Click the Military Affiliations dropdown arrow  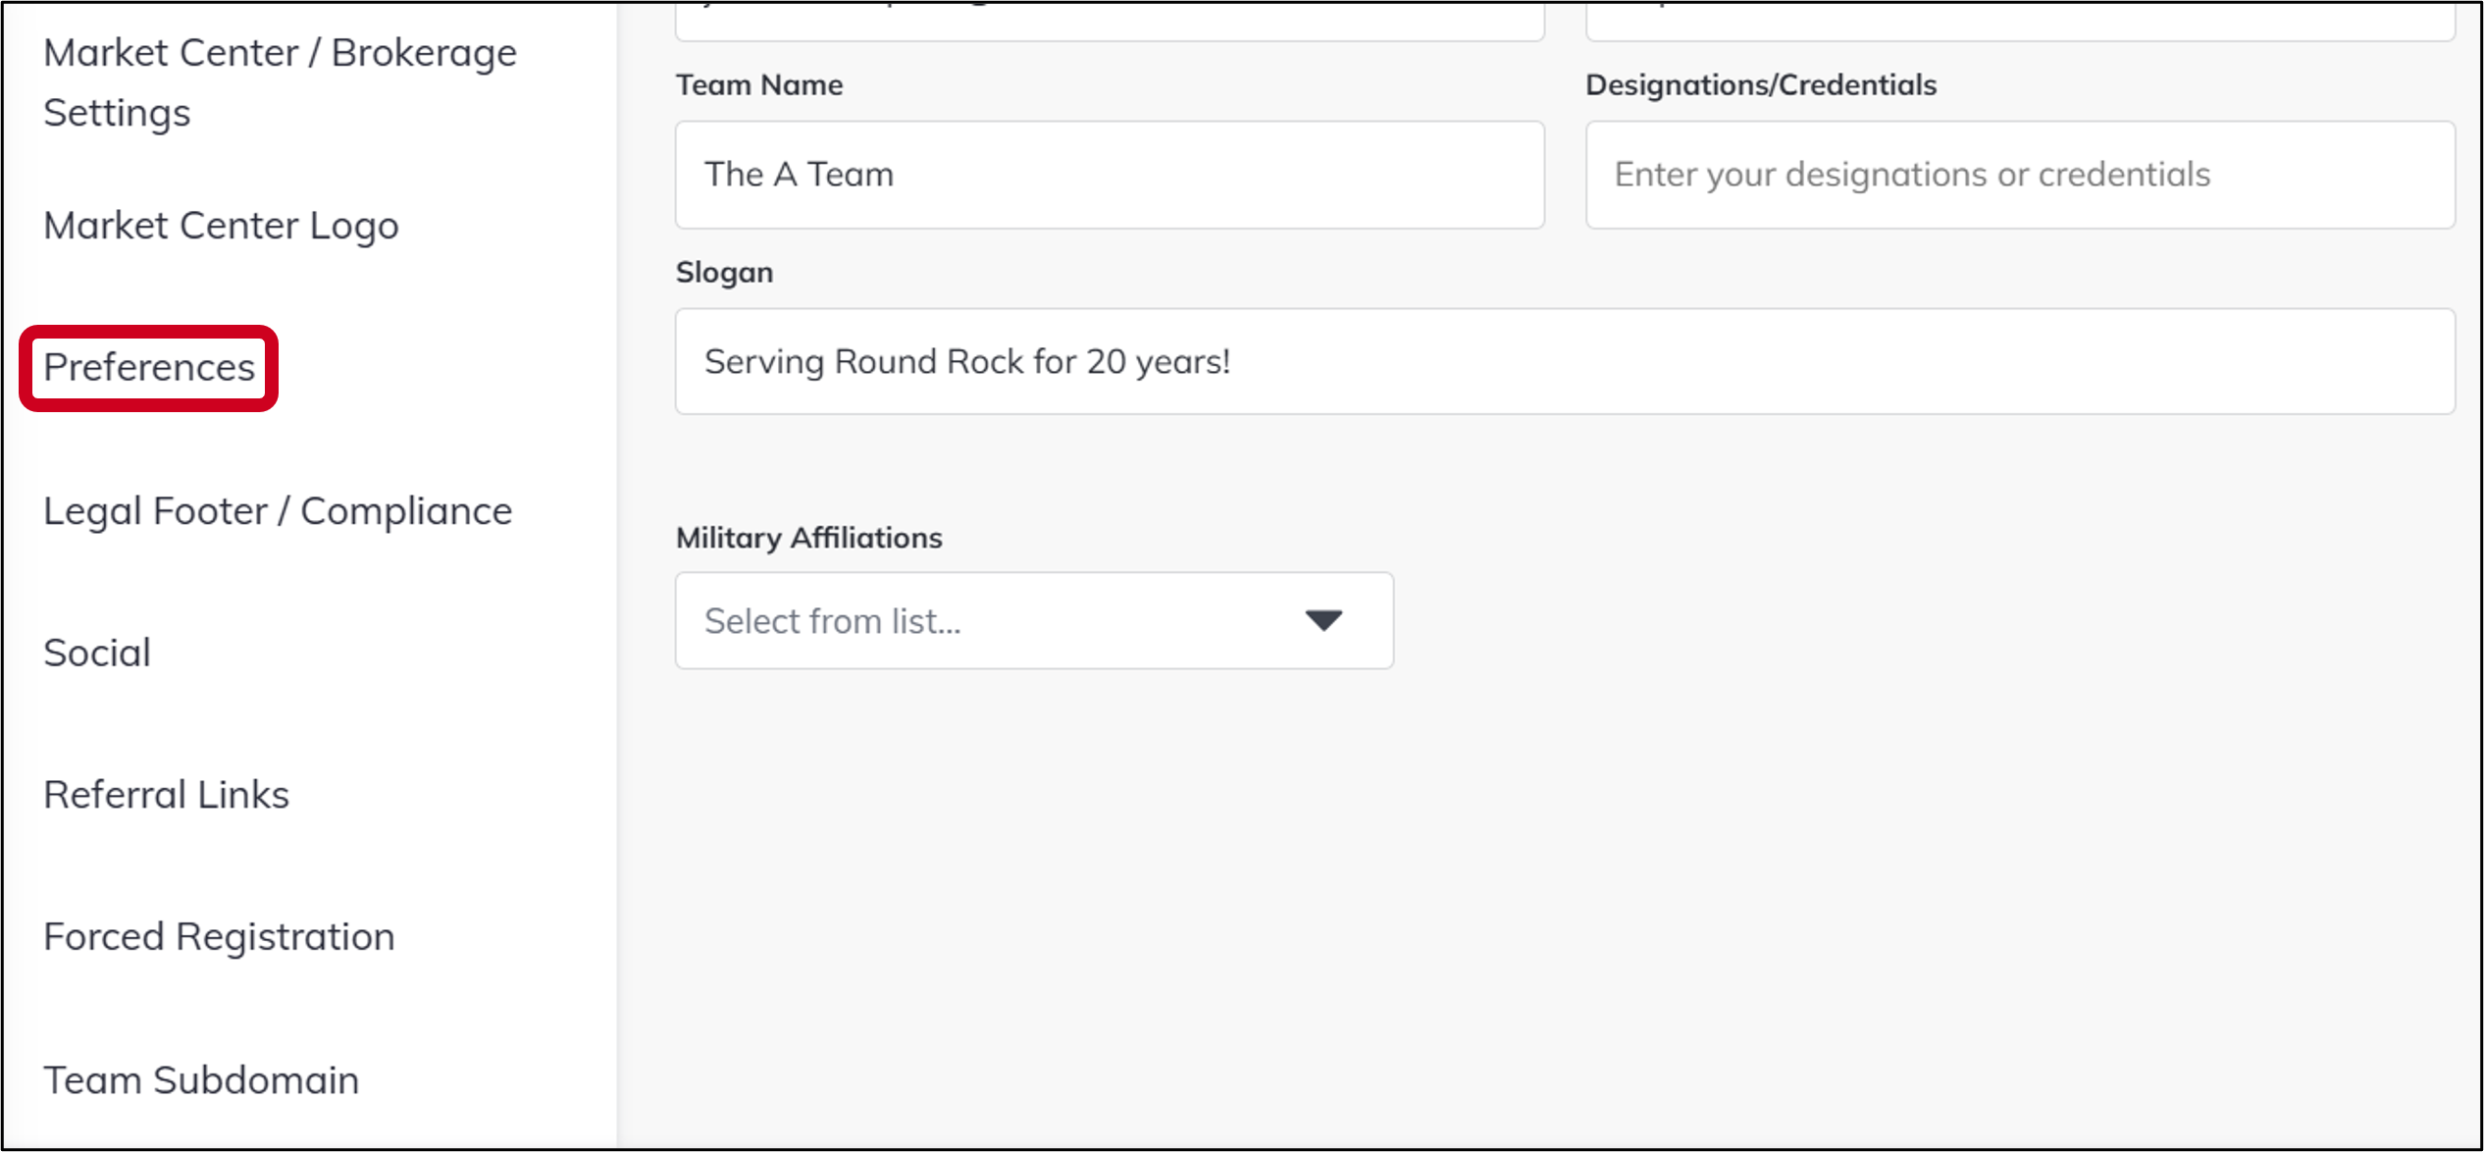pyautogui.click(x=1323, y=621)
